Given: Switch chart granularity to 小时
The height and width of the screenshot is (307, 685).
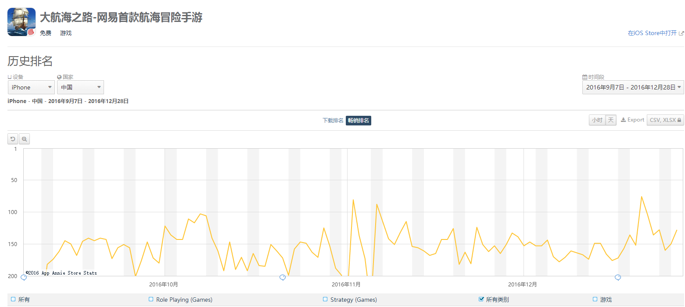Looking at the screenshot, I should tap(597, 120).
